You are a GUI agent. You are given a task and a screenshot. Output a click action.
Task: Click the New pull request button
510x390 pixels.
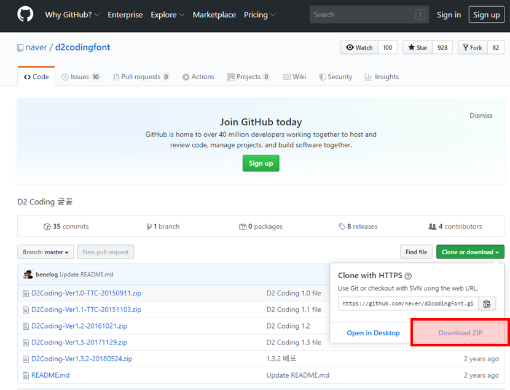106,252
